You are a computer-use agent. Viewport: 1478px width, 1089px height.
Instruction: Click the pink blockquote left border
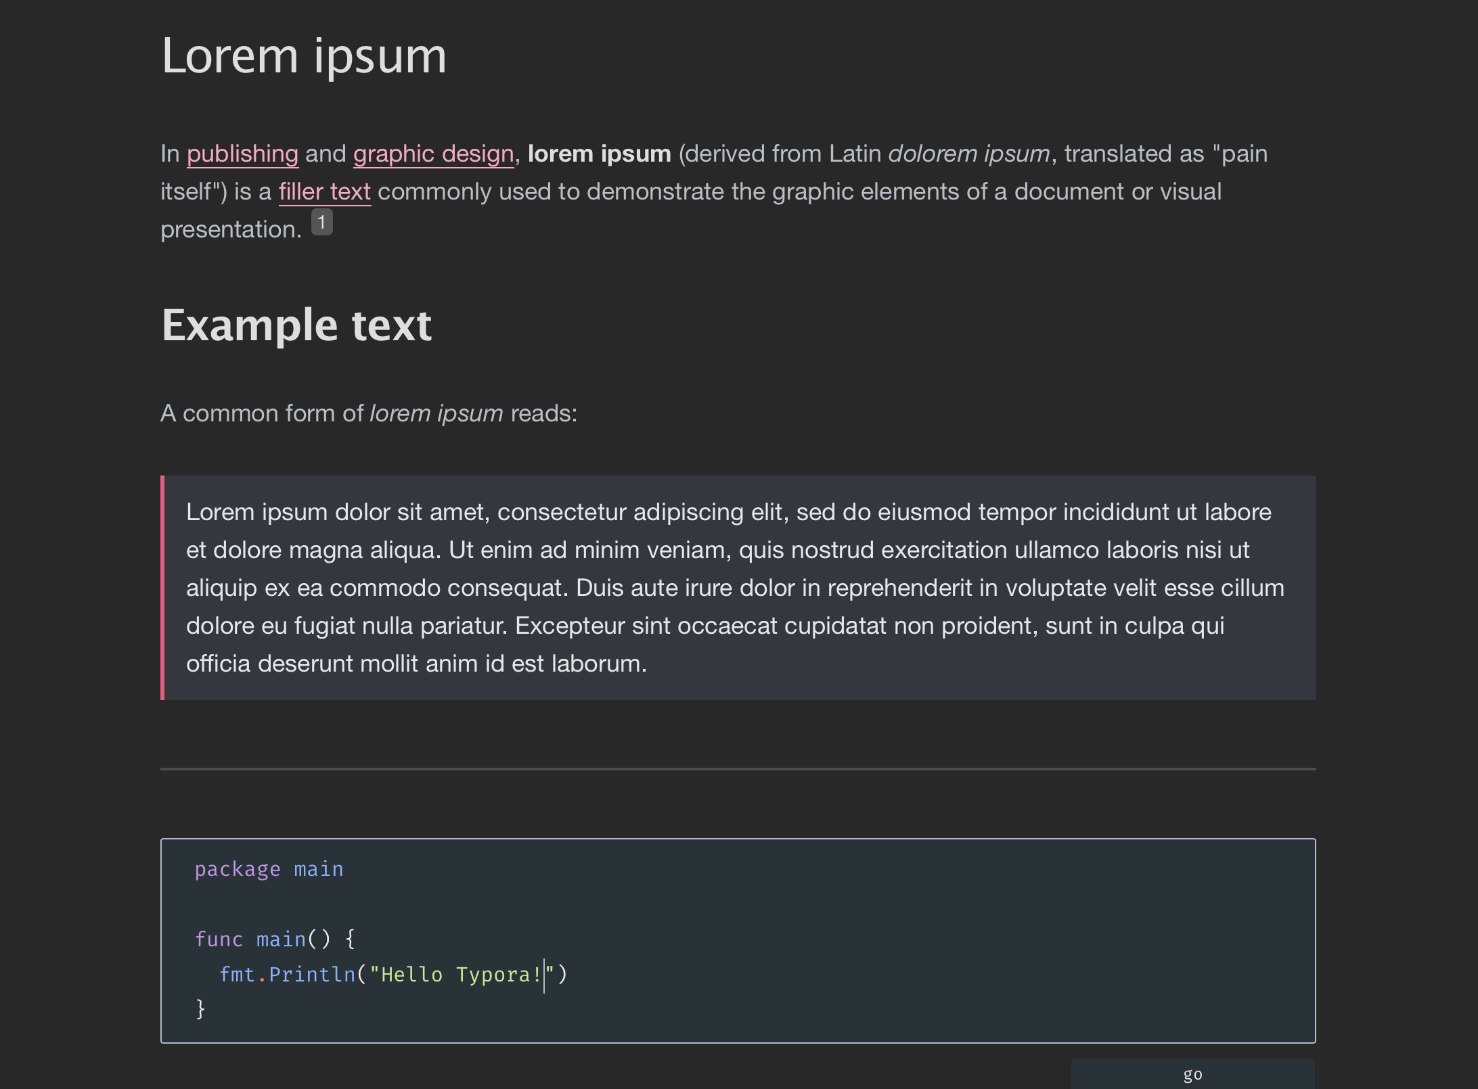[162, 588]
